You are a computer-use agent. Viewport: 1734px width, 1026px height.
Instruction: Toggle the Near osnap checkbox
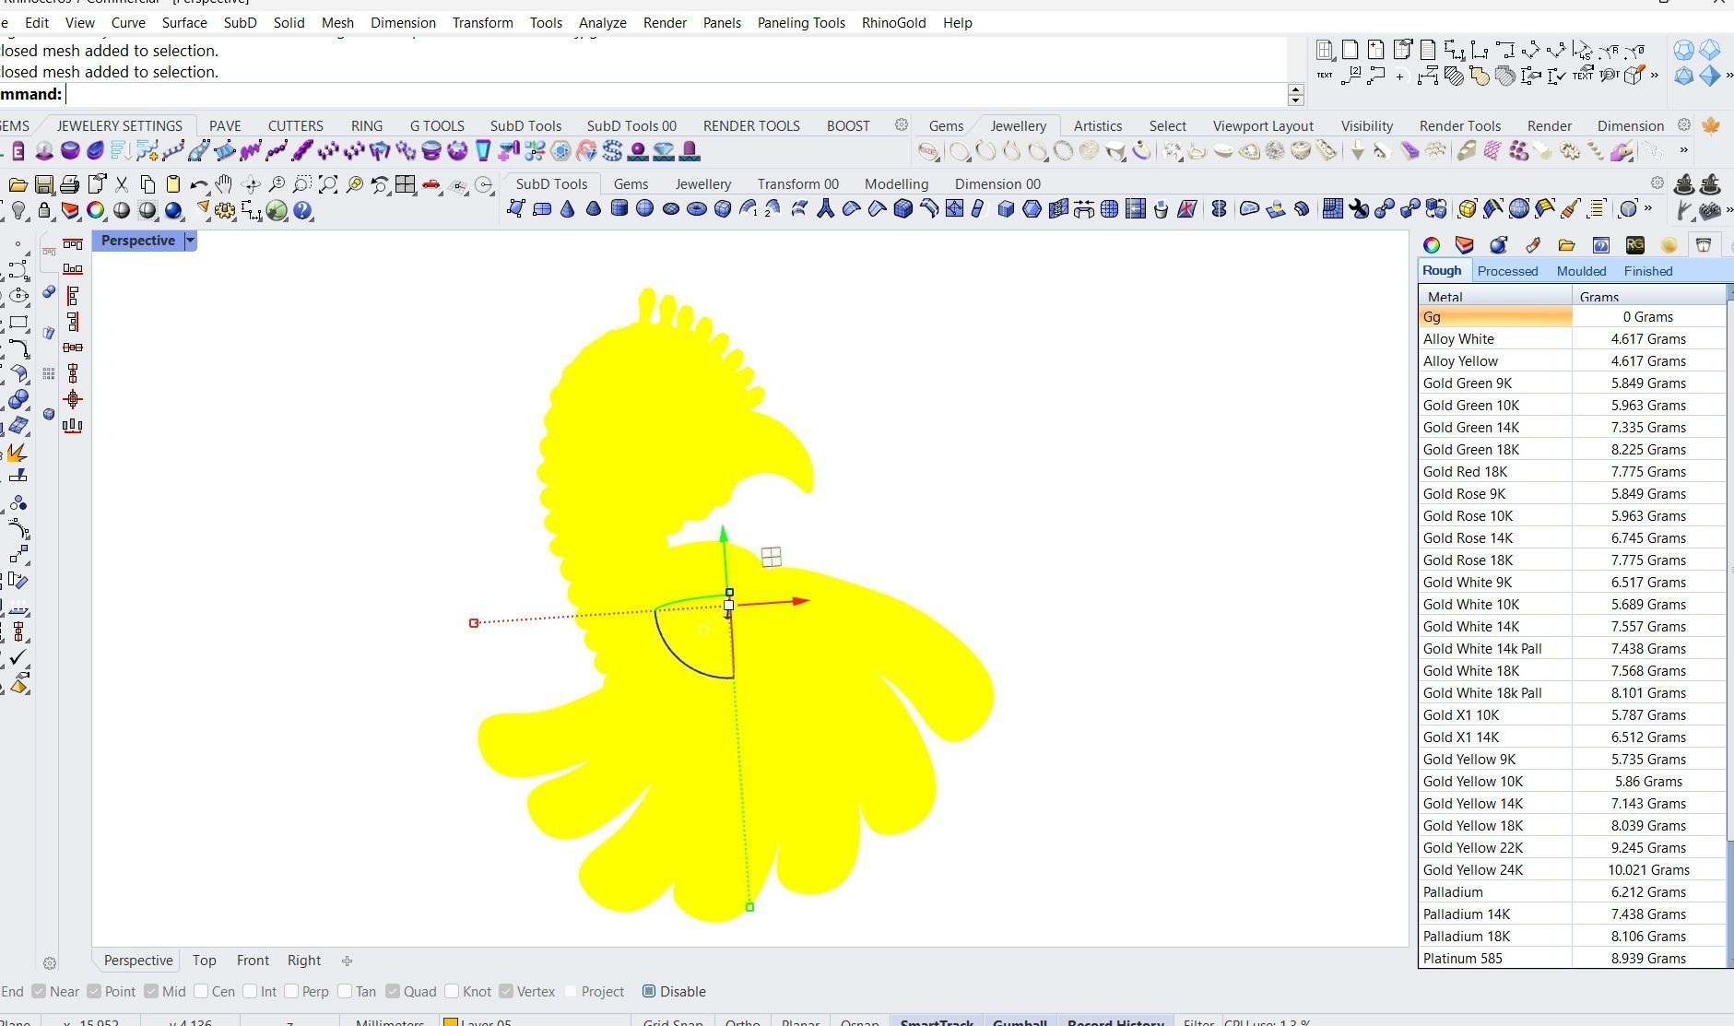(38, 991)
